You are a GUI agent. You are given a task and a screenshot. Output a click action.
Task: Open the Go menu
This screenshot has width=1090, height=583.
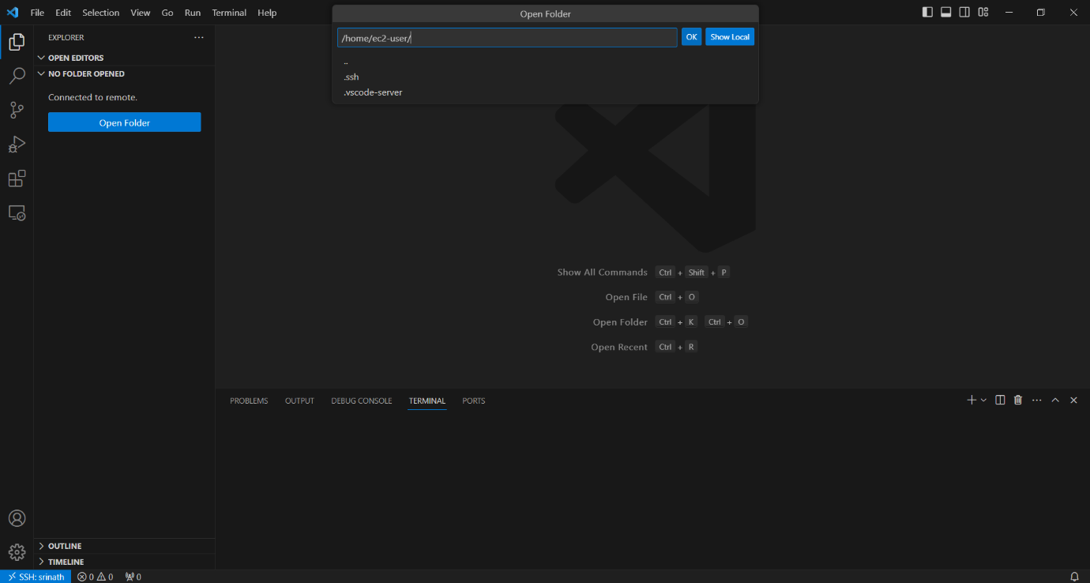tap(167, 13)
